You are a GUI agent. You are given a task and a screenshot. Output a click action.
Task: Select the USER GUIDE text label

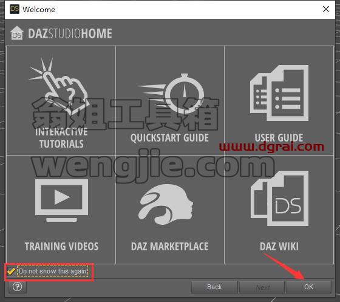click(x=279, y=138)
